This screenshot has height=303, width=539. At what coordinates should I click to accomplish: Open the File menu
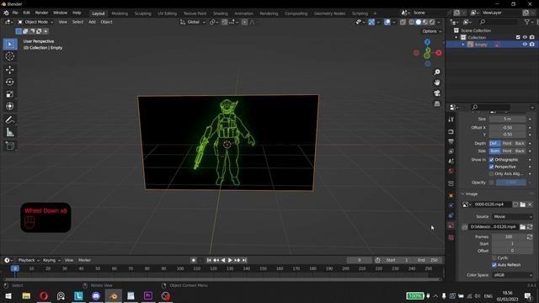[15, 13]
